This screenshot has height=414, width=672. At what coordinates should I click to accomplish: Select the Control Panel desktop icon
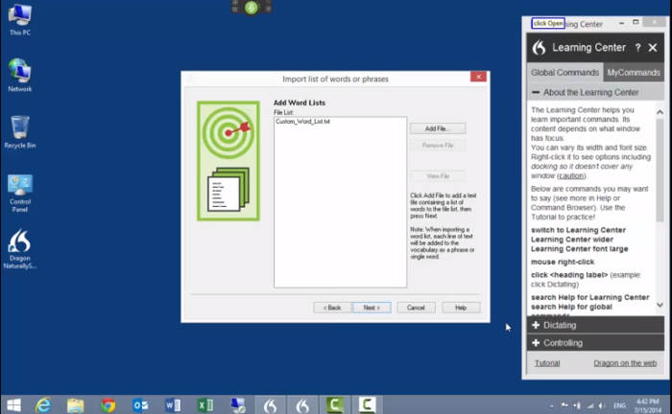point(20,193)
